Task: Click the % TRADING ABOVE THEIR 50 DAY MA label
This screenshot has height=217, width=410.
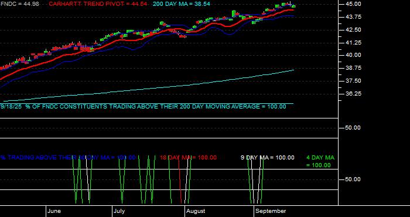Action: point(68,158)
